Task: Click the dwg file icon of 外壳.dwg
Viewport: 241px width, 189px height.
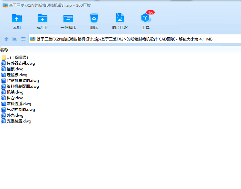Action: click(4, 115)
